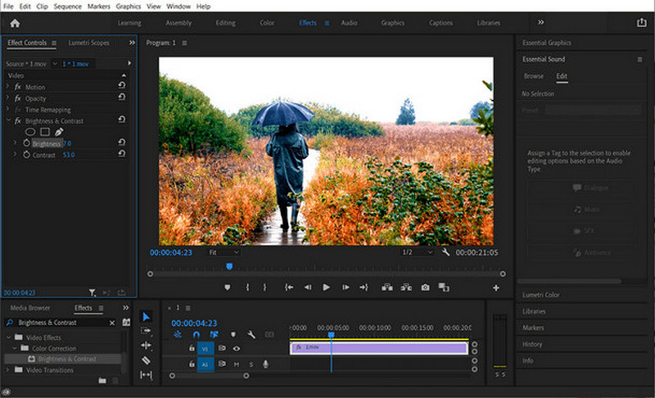Open the History panel
This screenshot has height=398, width=655.
531,344
